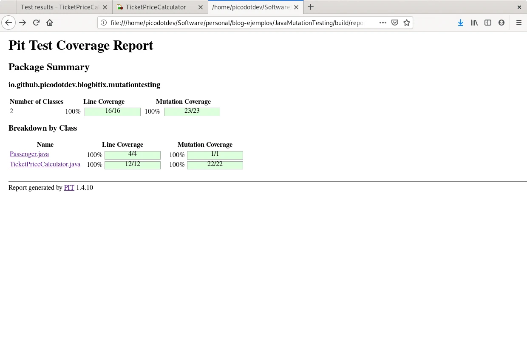Show site information in the address bar

coord(103,23)
